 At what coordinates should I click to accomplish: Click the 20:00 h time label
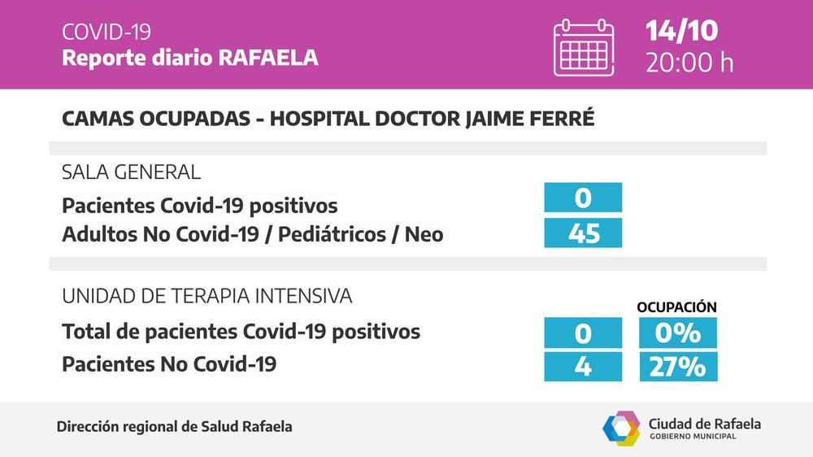(x=689, y=63)
